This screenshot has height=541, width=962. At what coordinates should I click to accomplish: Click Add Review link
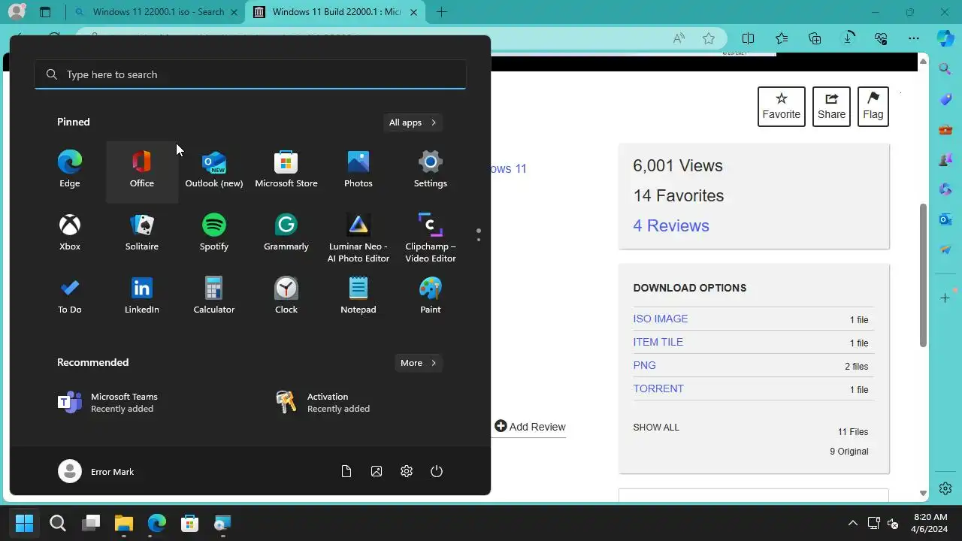pyautogui.click(x=530, y=427)
